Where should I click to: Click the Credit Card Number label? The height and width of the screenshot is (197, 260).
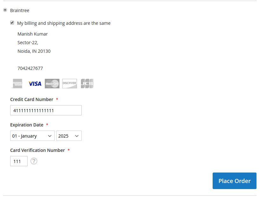coord(32,99)
